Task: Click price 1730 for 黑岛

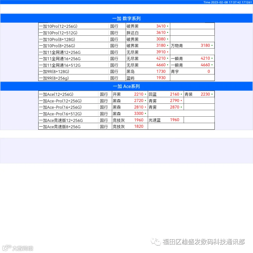Action: coord(161,71)
